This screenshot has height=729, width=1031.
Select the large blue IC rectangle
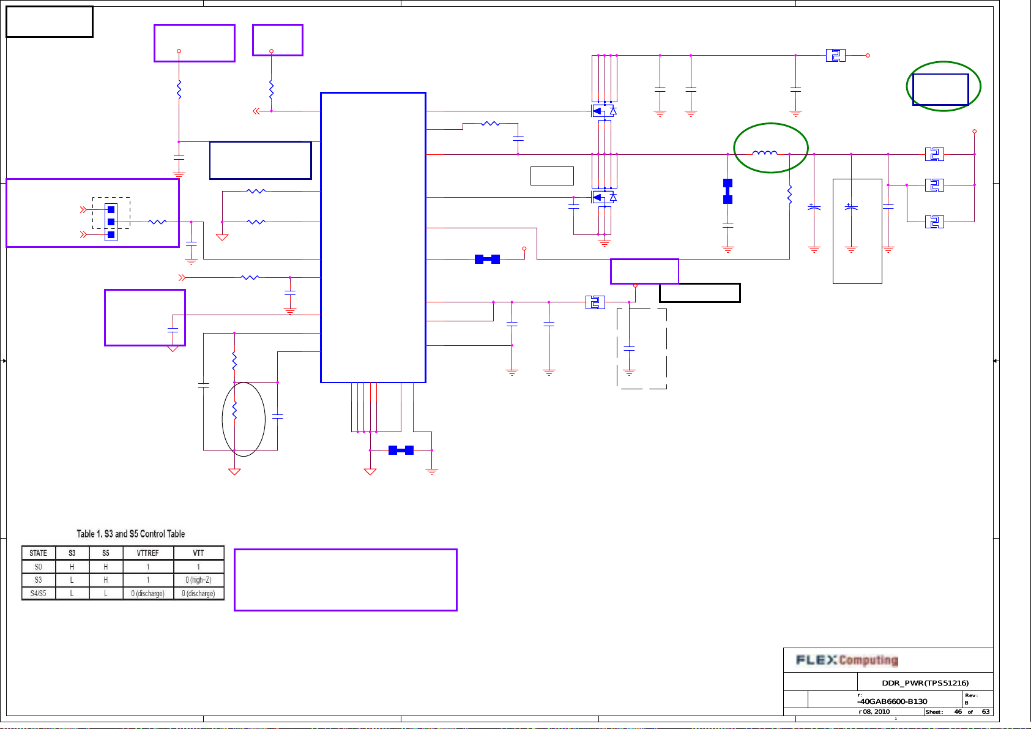pyautogui.click(x=373, y=237)
